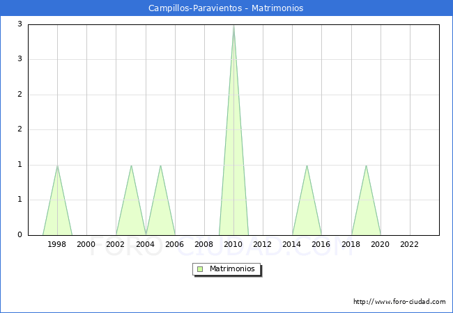Click the 1998 data peak

[x=57, y=166]
